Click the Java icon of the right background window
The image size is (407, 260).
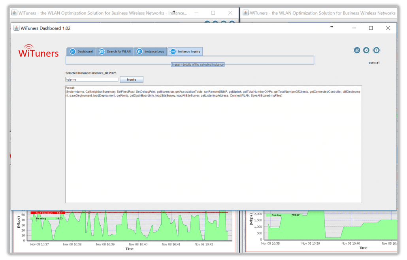[x=245, y=13]
